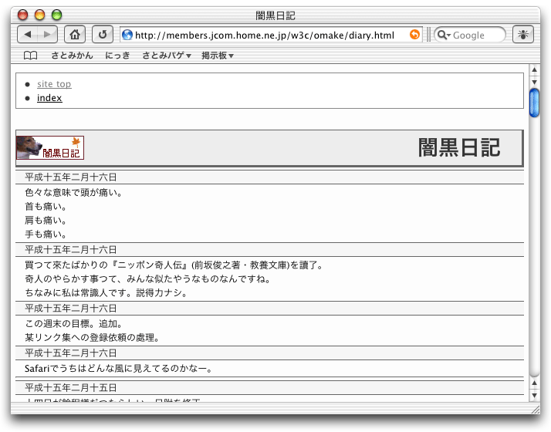Open the にっき bookmark

pyautogui.click(x=117, y=56)
